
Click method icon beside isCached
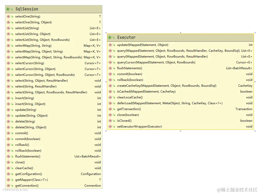[110, 92]
